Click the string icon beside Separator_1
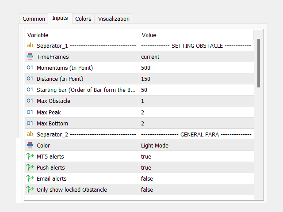The image size is (283, 212). [x=30, y=45]
